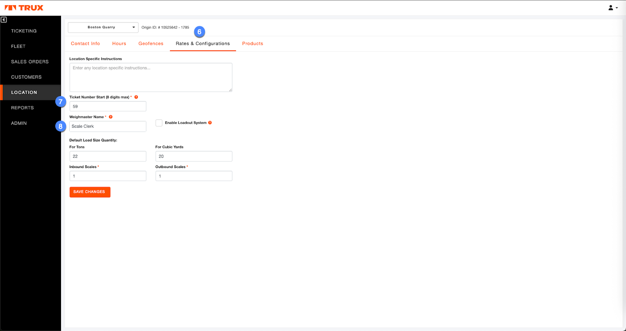Select the For Cubic Yards field
This screenshot has height=331, width=626.
tap(194, 156)
